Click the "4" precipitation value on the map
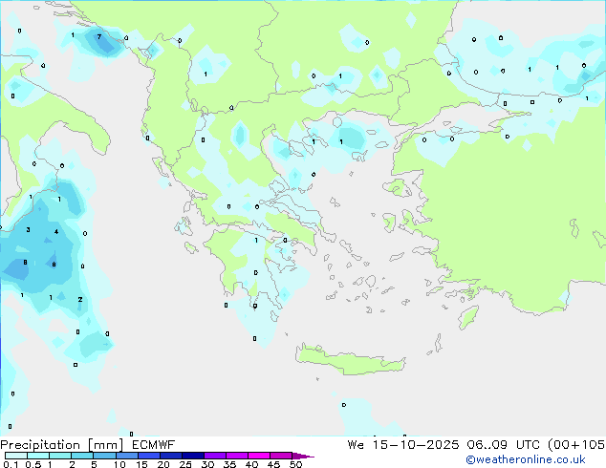The image size is (606, 468). coord(56,232)
